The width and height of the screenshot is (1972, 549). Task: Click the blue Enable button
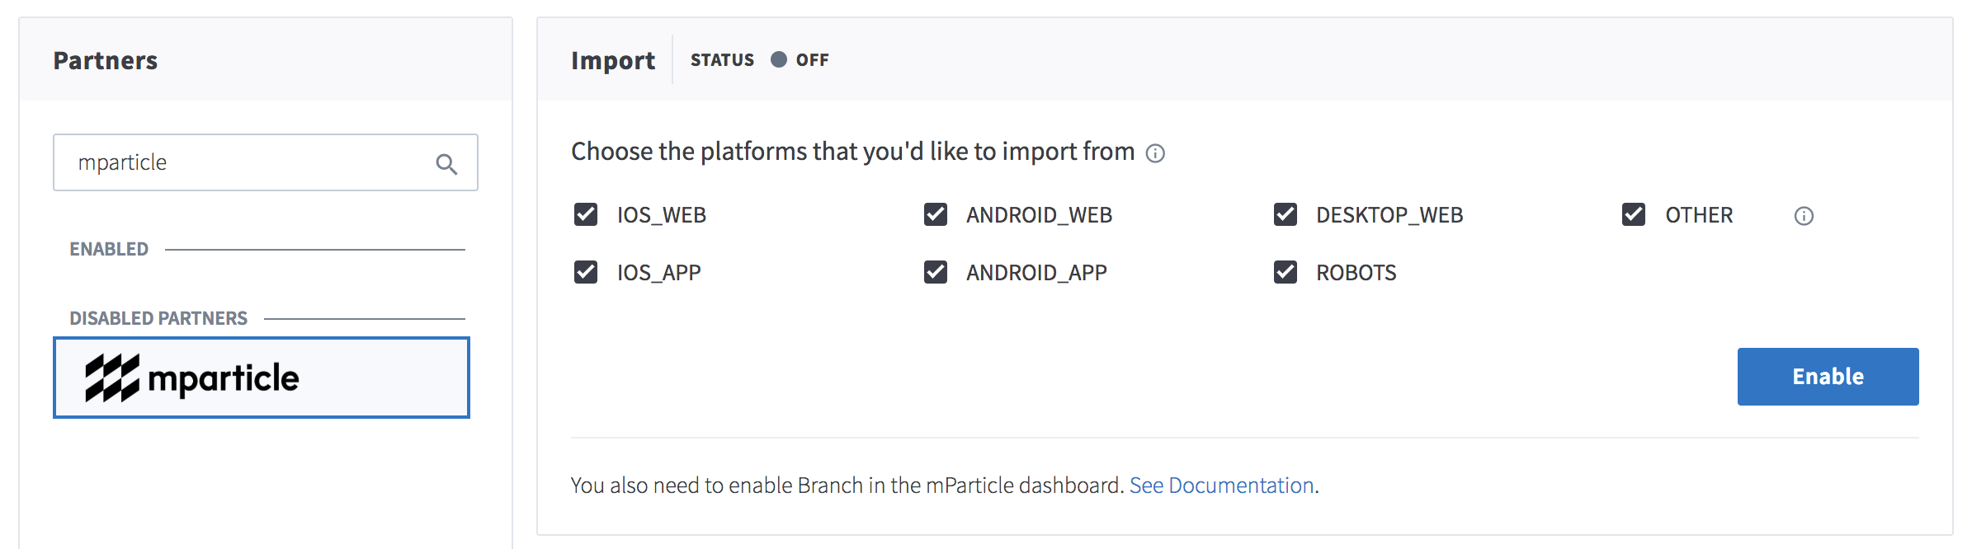1828,377
